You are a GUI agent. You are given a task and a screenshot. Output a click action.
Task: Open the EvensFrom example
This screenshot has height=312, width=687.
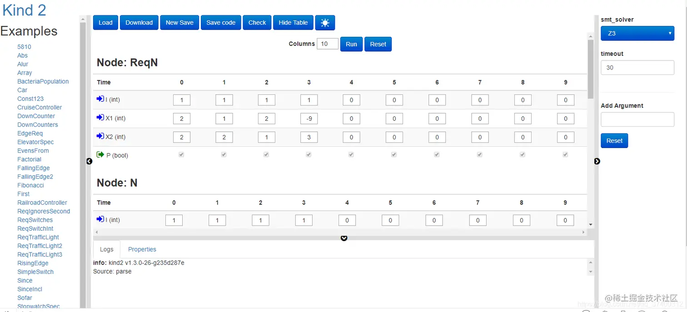33,150
